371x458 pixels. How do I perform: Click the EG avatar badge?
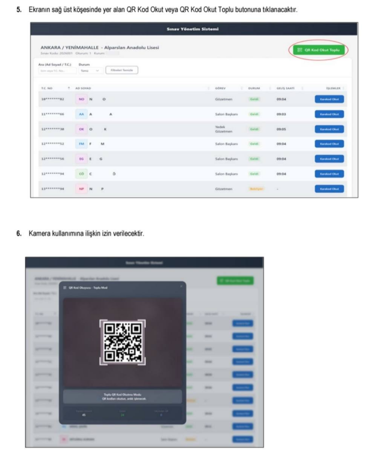pos(81,159)
